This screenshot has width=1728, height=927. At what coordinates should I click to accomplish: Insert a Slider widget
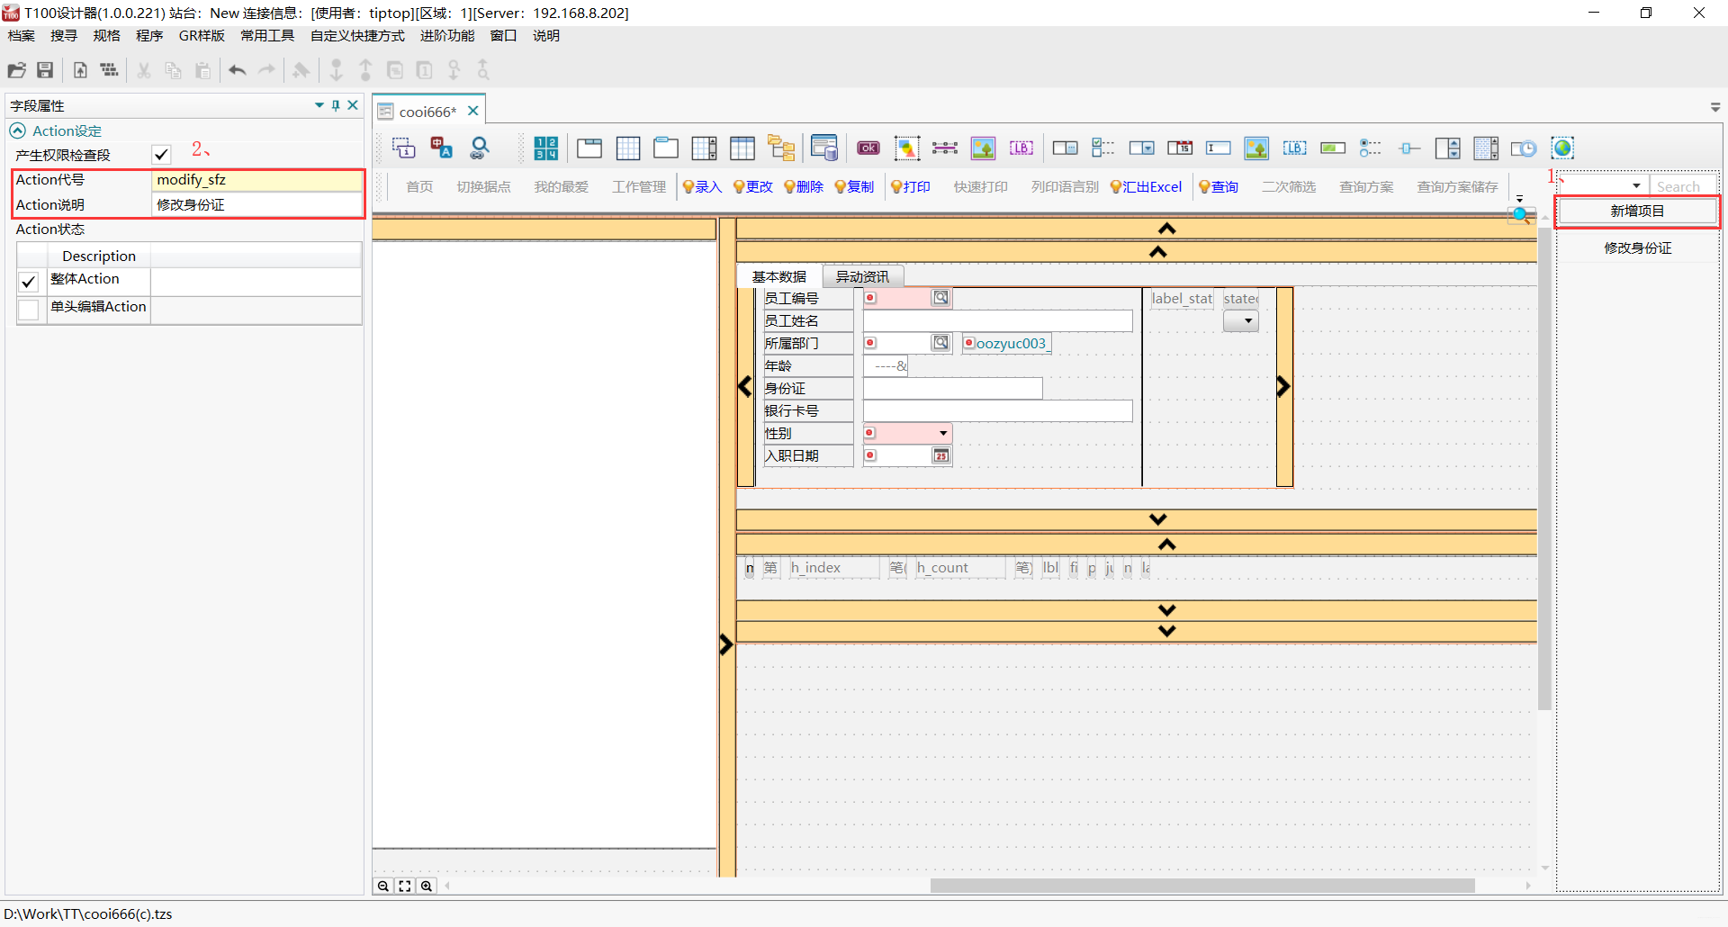[x=1409, y=148]
